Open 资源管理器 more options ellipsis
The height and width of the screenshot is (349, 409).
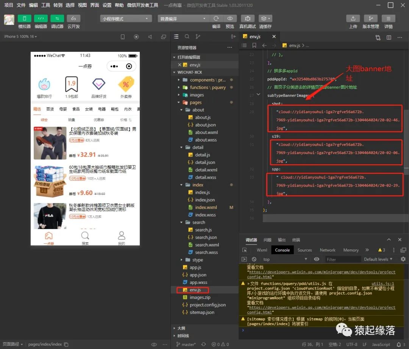229,47
